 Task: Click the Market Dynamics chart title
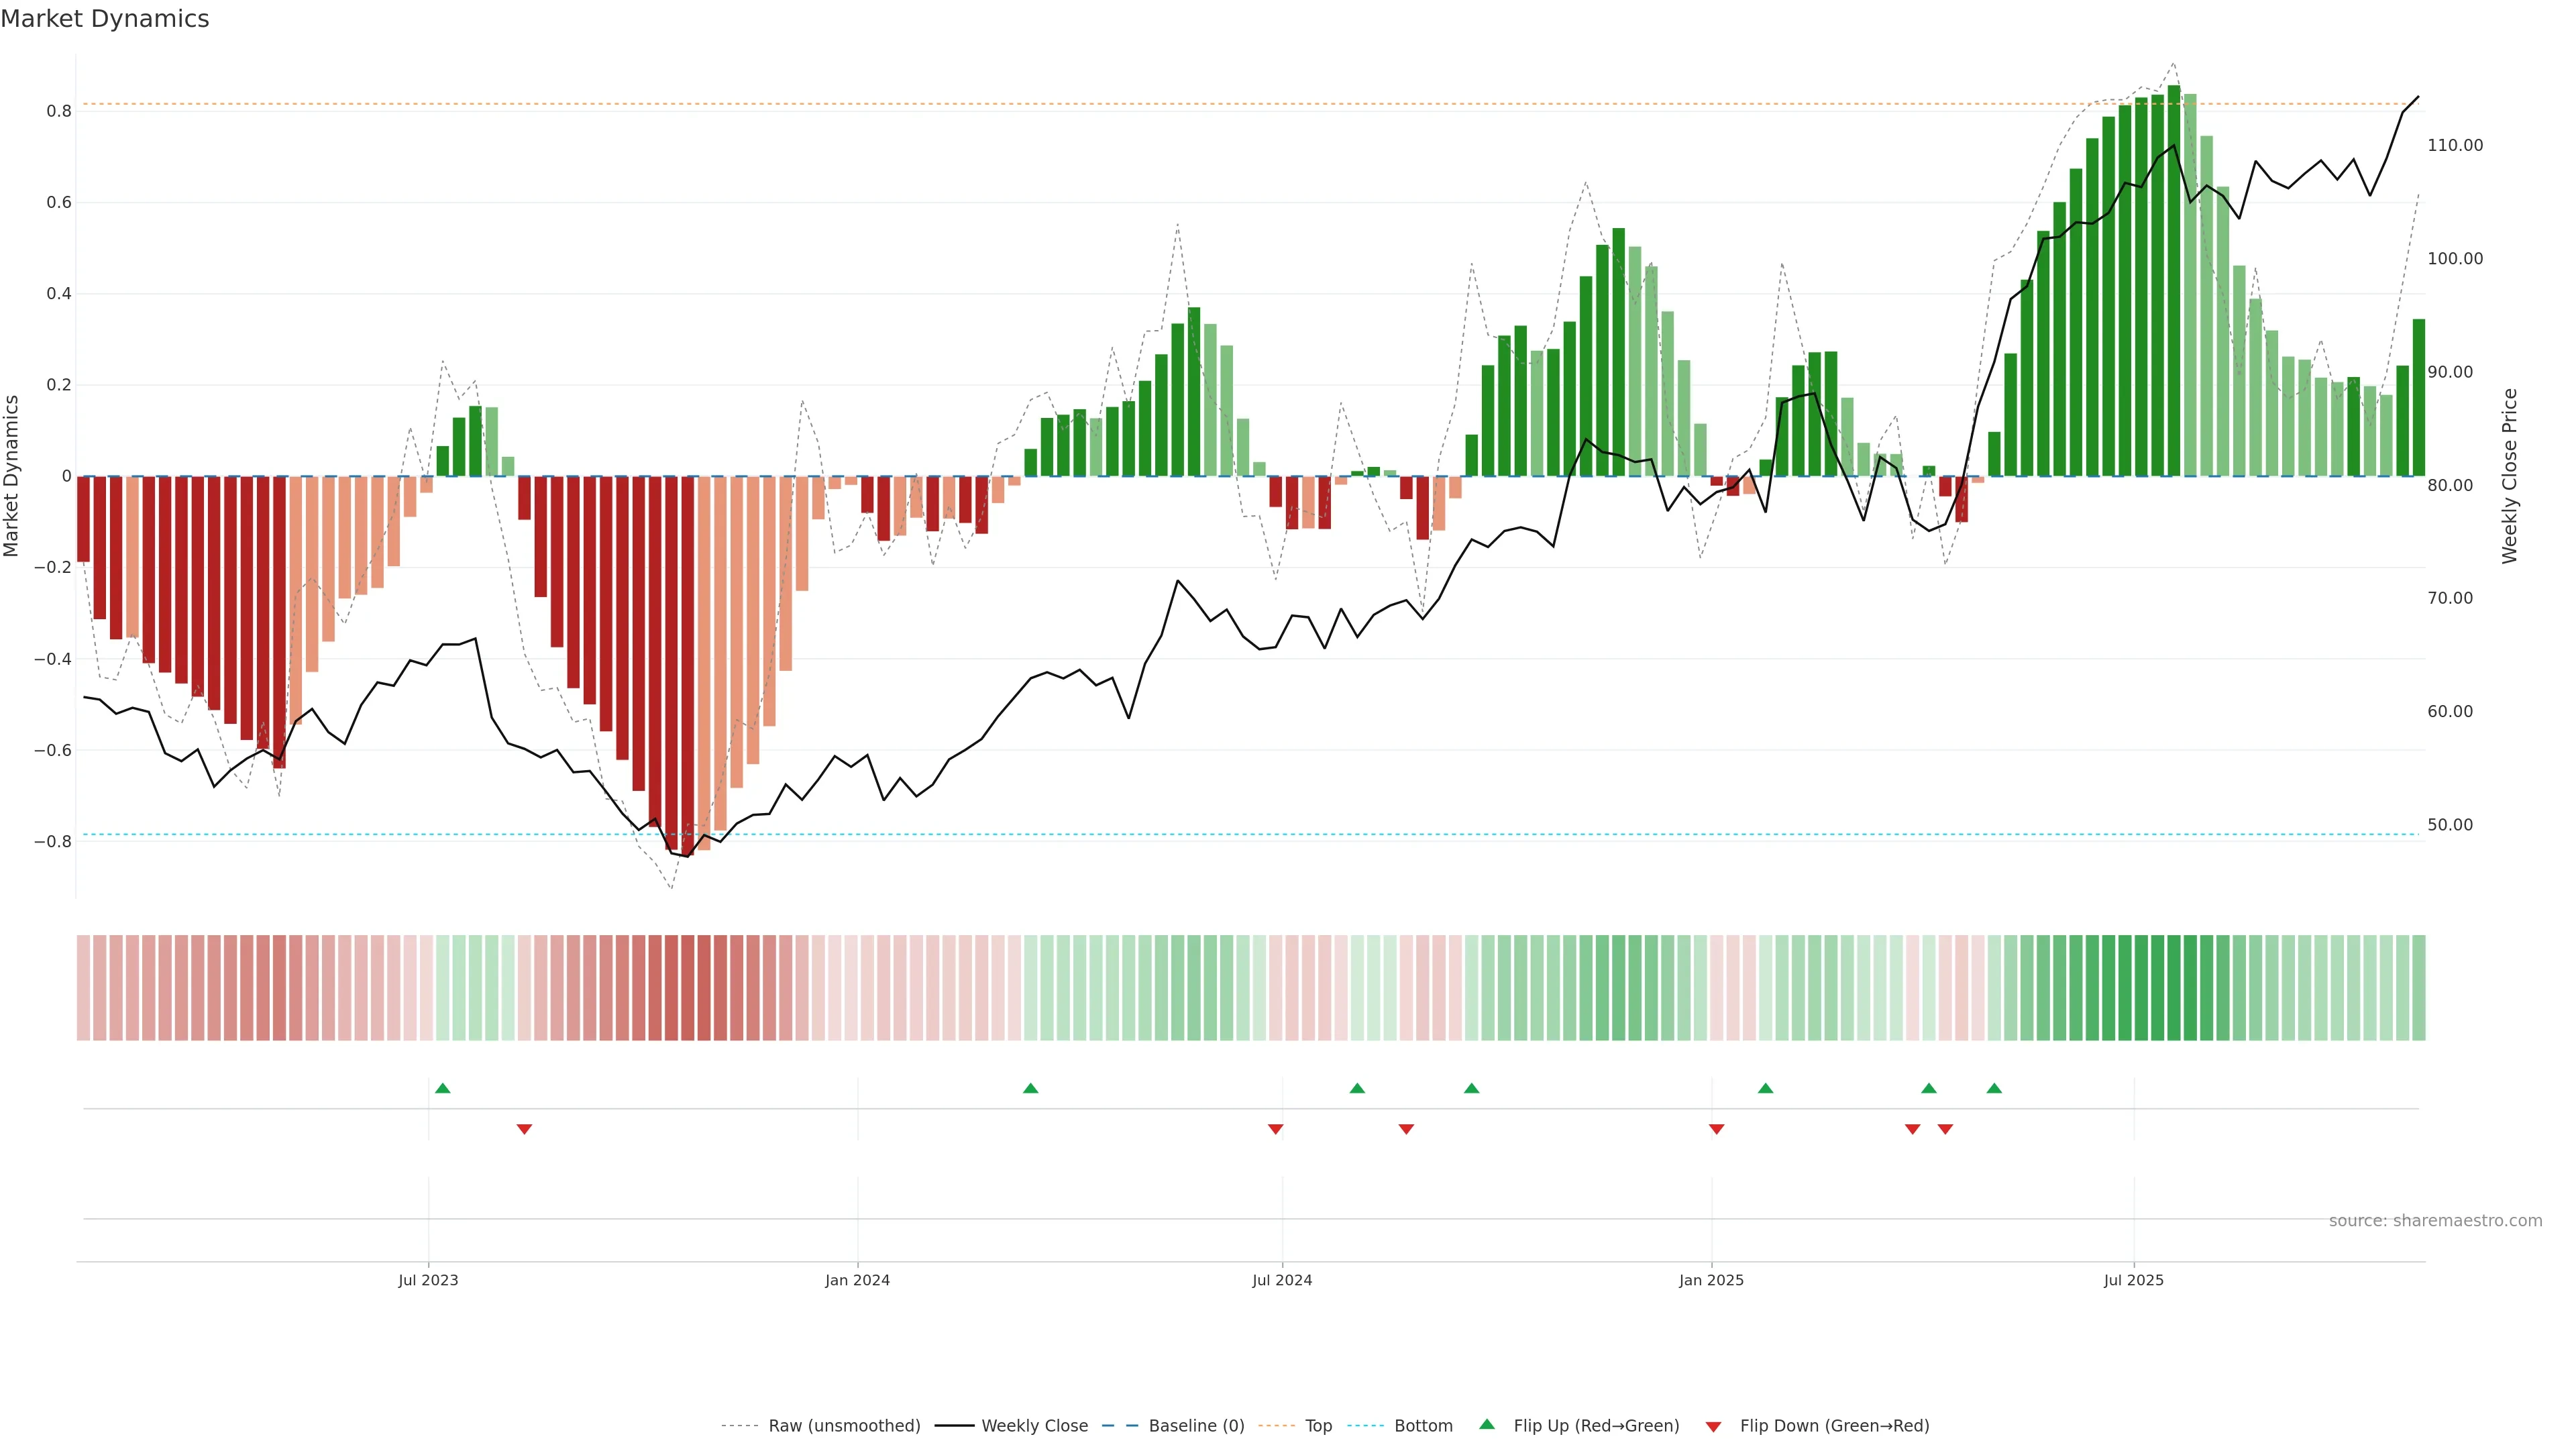point(105,19)
